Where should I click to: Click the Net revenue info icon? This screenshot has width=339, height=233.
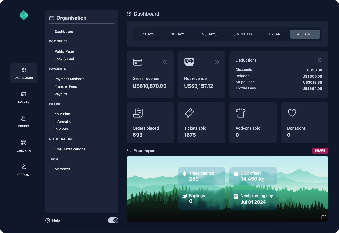coord(217,62)
